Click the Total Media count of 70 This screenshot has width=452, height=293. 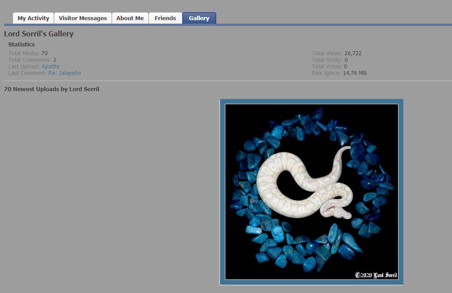(44, 53)
